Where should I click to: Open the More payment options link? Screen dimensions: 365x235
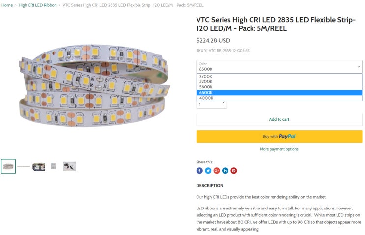(279, 149)
